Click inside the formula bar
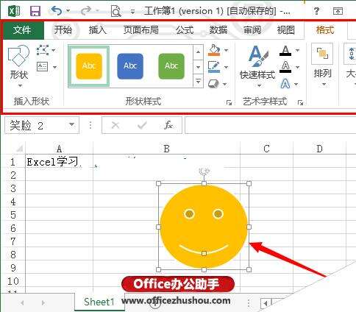 coord(270,125)
